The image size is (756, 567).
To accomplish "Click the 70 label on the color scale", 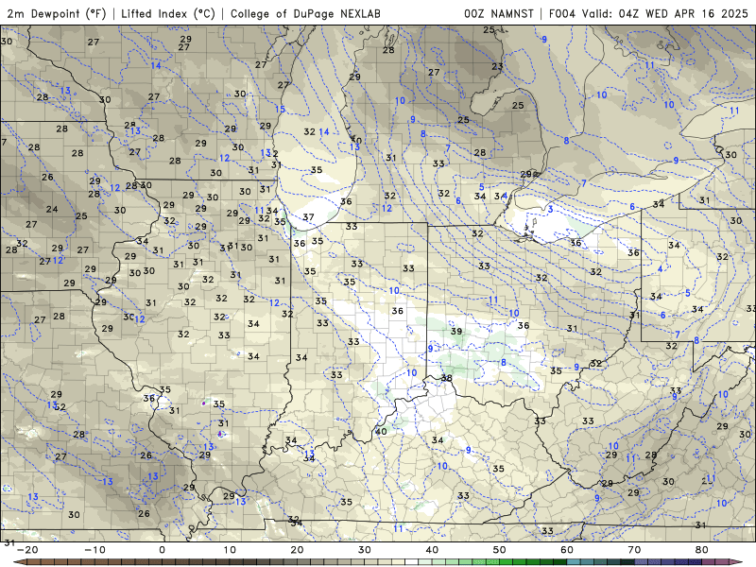I will click(x=634, y=550).
